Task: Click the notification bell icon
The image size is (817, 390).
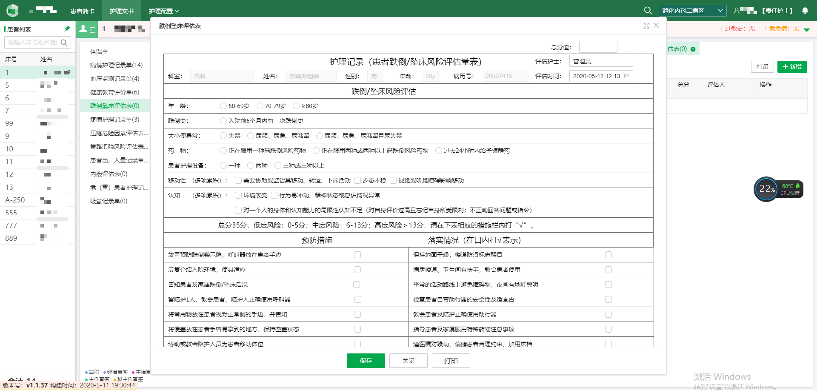Action: tap(805, 11)
